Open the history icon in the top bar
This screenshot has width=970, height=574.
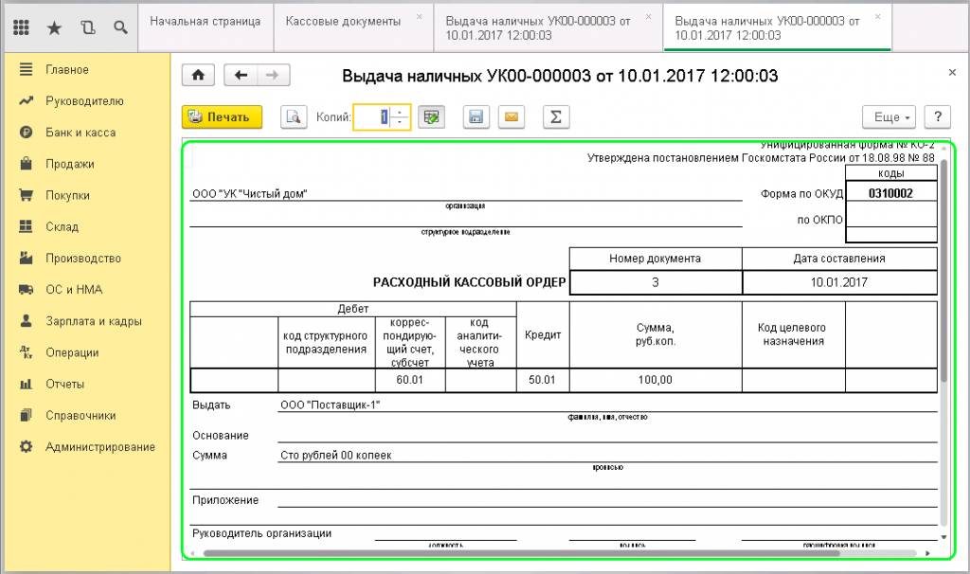pos(88,27)
